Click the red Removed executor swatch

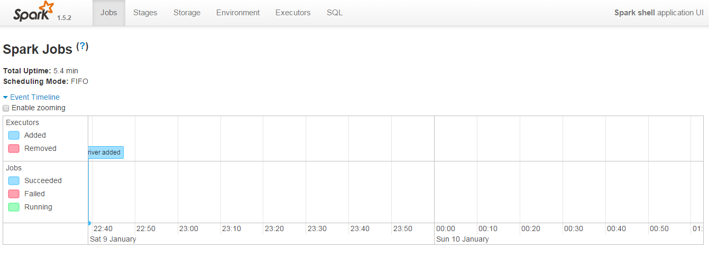14,149
